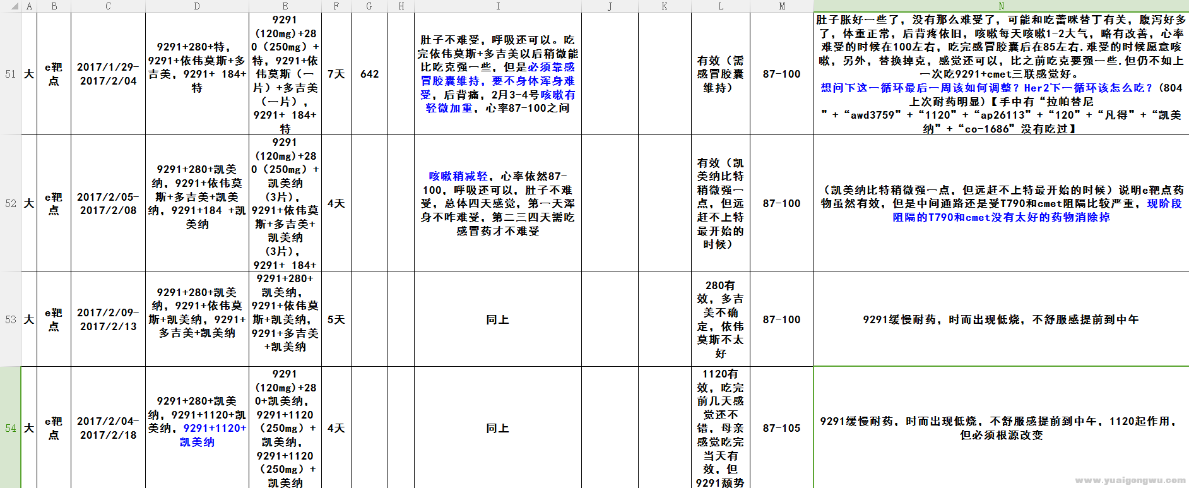Select note ending '1120起作用,但必须根源改变'
1189x488 pixels.
click(x=1002, y=427)
